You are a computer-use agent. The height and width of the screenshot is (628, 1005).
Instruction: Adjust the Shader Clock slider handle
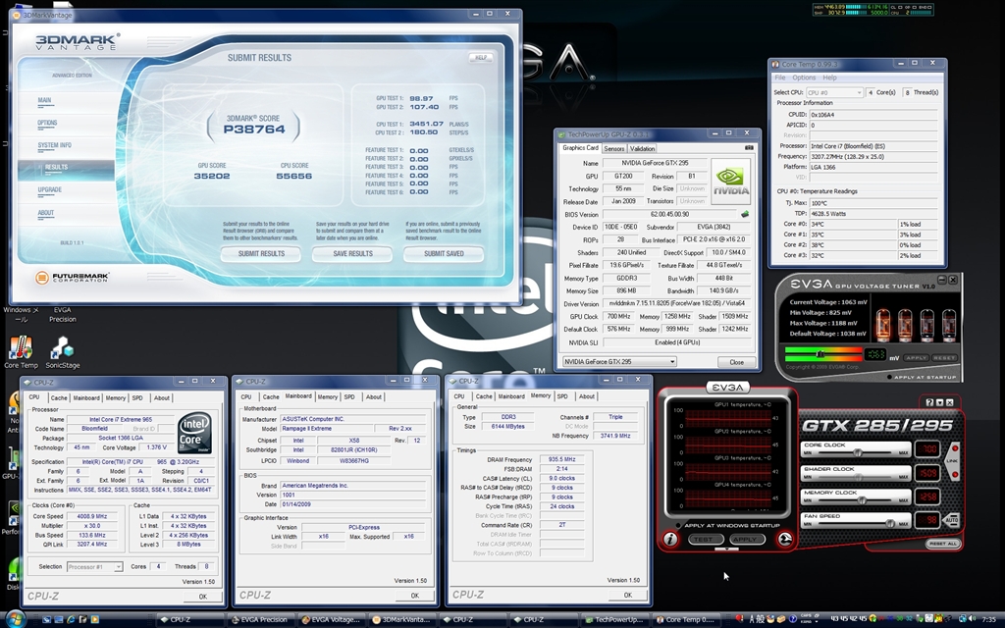pos(857,477)
